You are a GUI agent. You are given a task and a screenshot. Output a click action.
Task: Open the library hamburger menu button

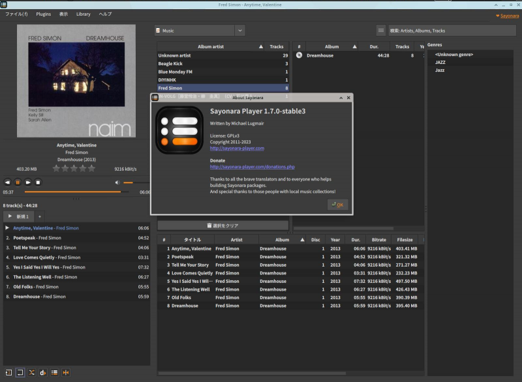click(x=381, y=30)
